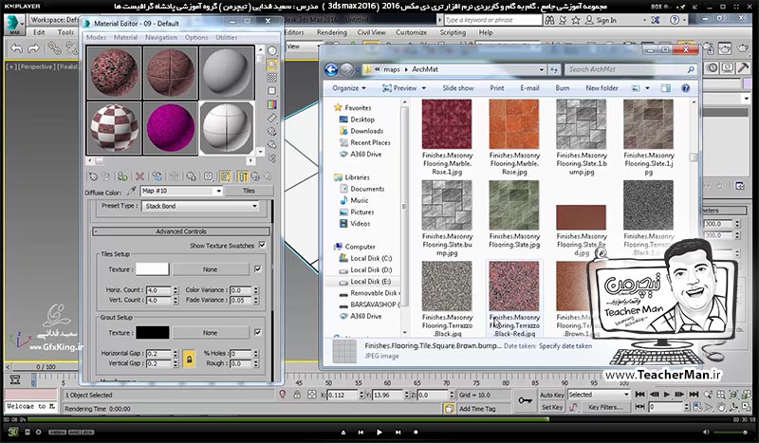Viewport: 759px width, 443px height.
Task: Toggle the Set Key button
Action: click(551, 407)
